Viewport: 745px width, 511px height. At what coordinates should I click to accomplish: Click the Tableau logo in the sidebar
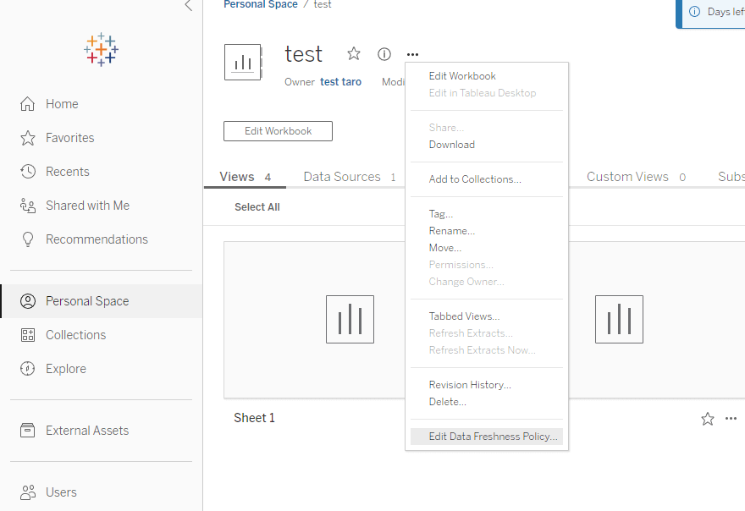click(x=102, y=49)
